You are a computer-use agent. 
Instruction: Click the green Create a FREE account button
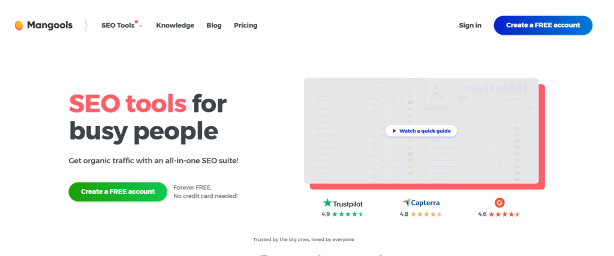click(118, 191)
